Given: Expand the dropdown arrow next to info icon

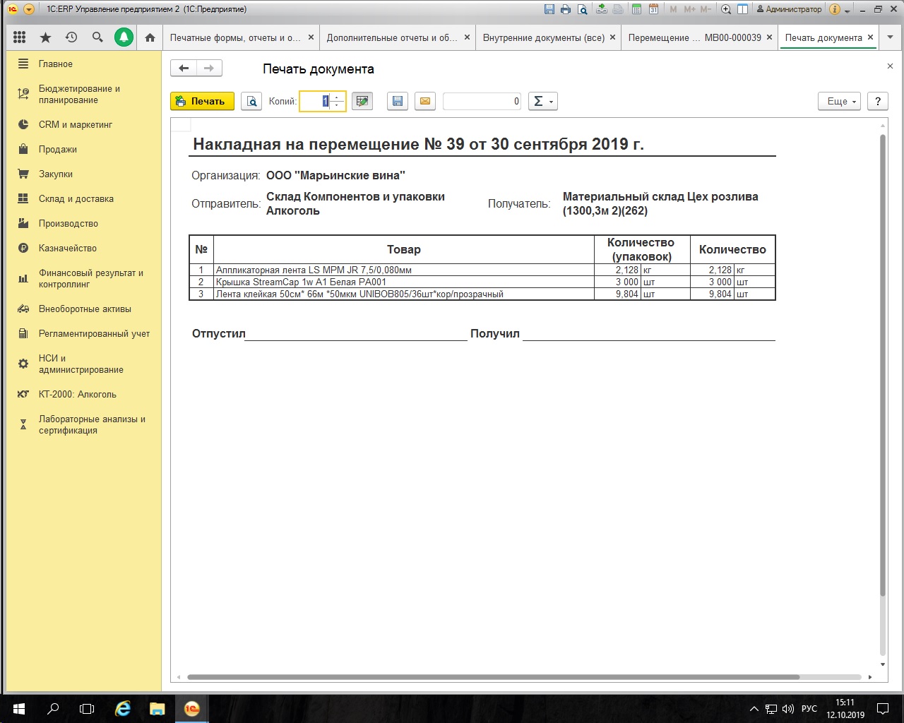Looking at the screenshot, I should coord(847,10).
